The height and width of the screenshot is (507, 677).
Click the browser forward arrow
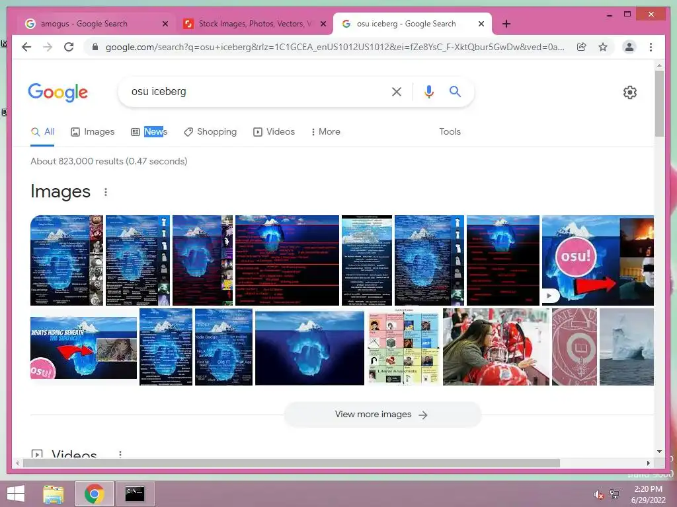coord(48,47)
